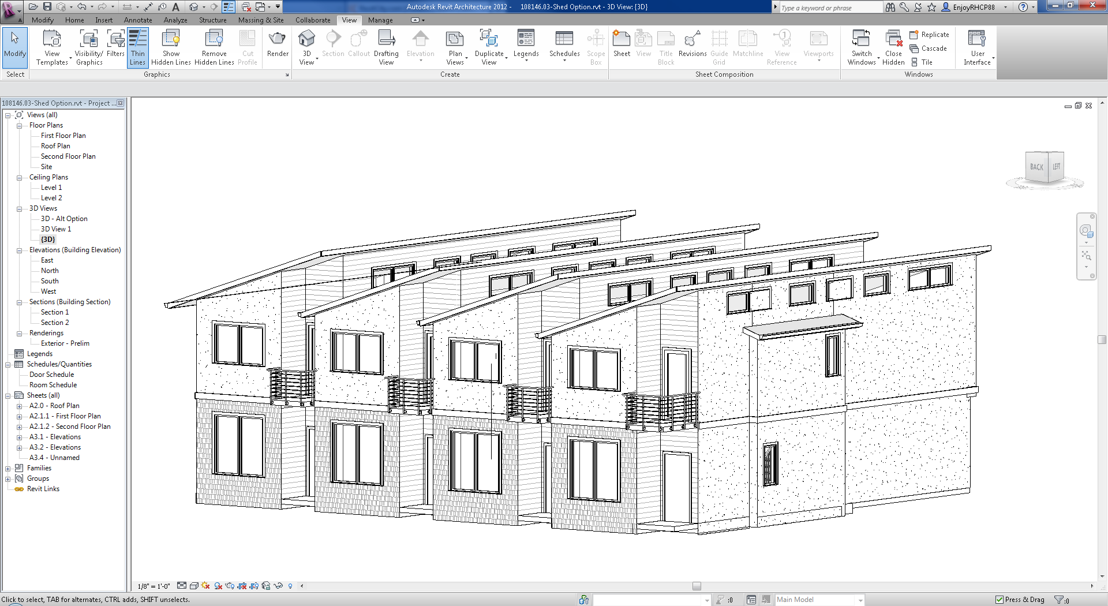Click the Save icon in quick access toolbar
The width and height of the screenshot is (1108, 606).
47,7
